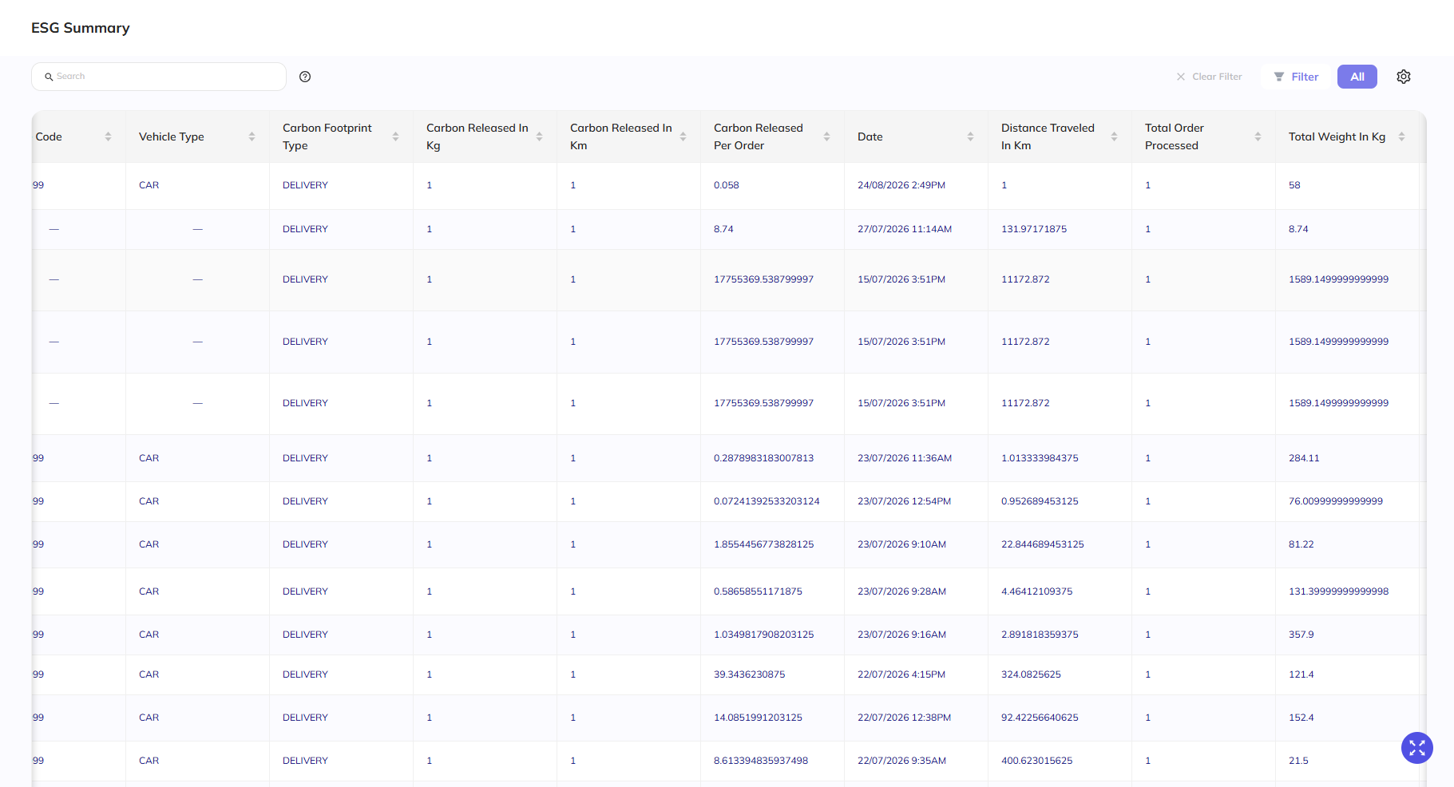Sort by Carbon Released In Kg arrows
Viewport: 1454px width, 787px height.
(x=539, y=136)
